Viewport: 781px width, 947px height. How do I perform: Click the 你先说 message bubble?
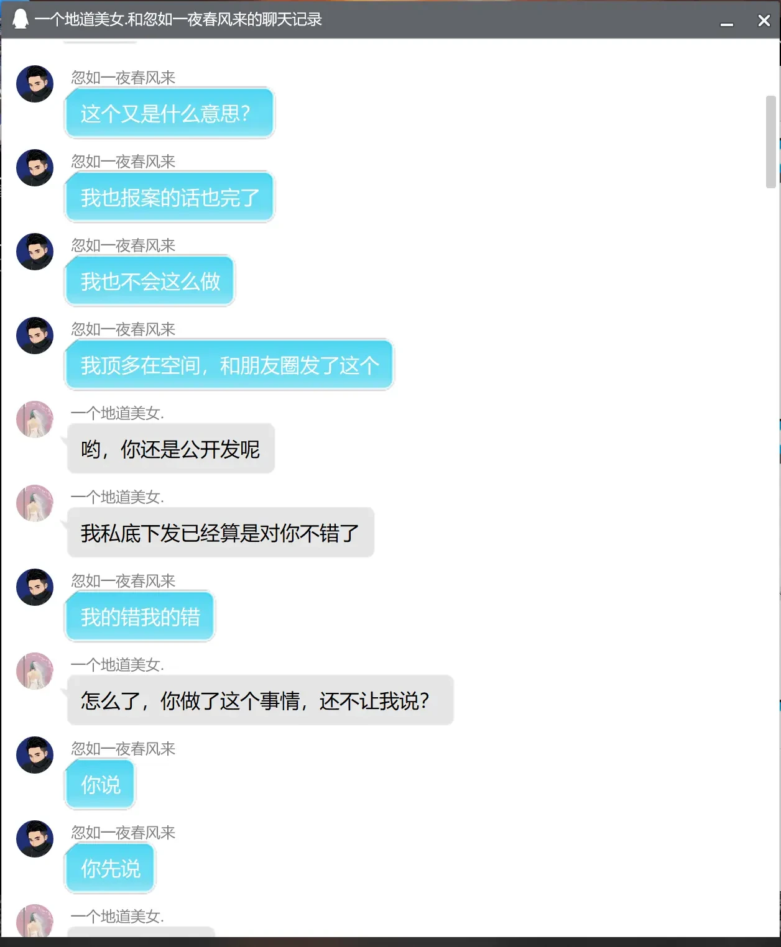pyautogui.click(x=110, y=868)
